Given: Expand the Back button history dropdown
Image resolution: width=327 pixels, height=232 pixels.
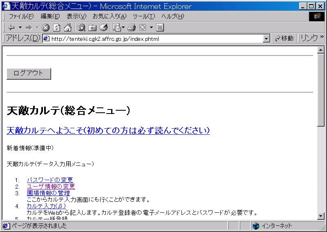Looking at the screenshot, I should point(20,28).
